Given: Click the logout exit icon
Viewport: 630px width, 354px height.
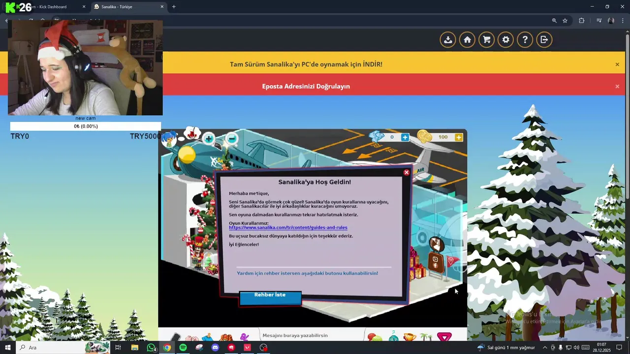Looking at the screenshot, I should (x=544, y=40).
